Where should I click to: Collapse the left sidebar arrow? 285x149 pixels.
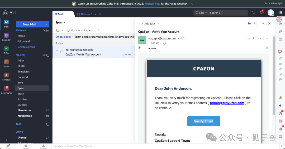coord(6,140)
